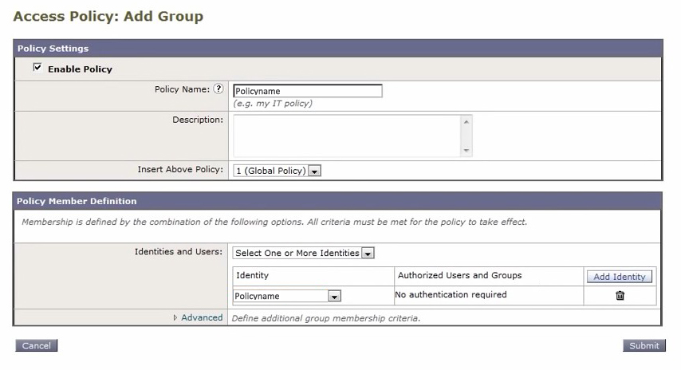Image resolution: width=681 pixels, height=370 pixels.
Task: Click the Description scrollbar up arrow
Action: pyautogui.click(x=466, y=121)
